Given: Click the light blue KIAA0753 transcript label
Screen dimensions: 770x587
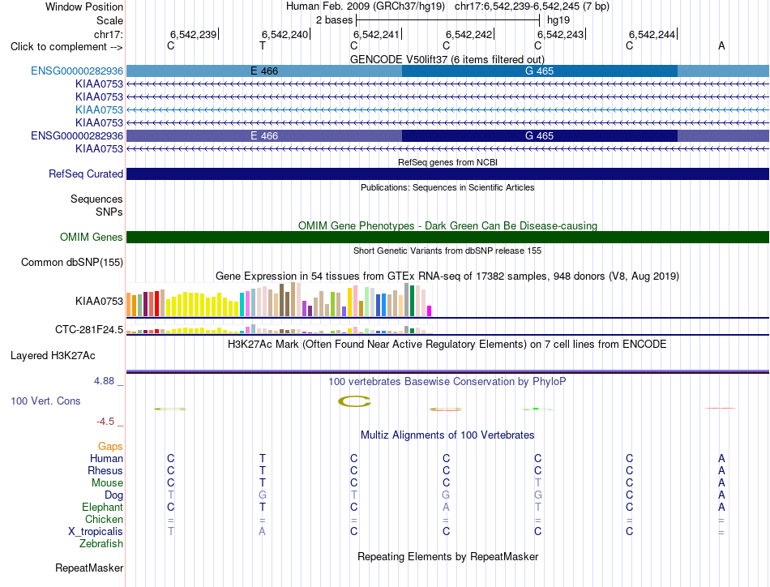Looking at the screenshot, I should click(x=99, y=109).
